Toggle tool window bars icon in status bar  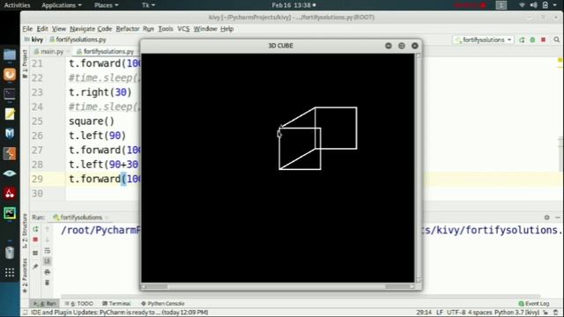click(x=25, y=313)
